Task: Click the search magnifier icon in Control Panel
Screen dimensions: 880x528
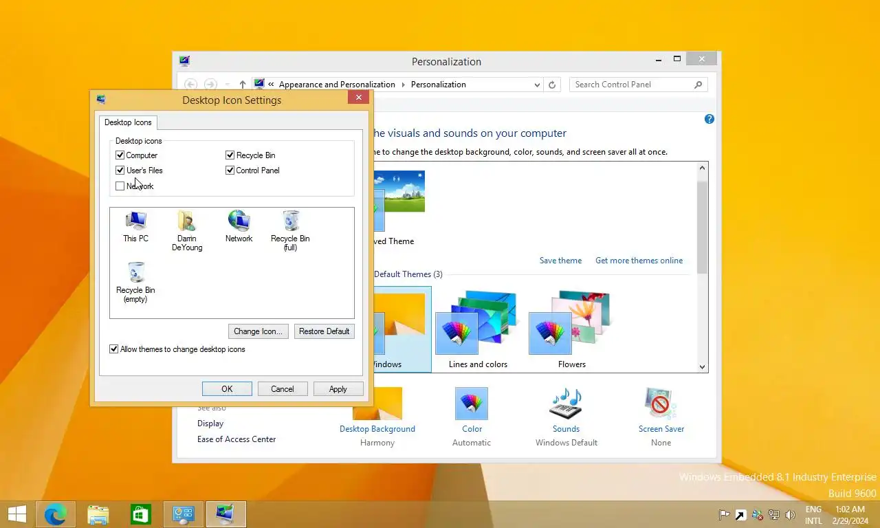Action: (x=698, y=85)
